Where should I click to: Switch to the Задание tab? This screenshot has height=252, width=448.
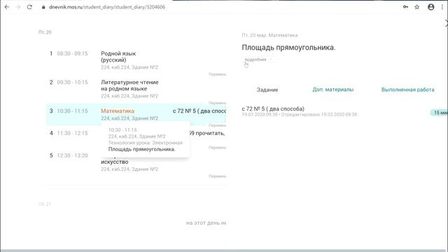coord(267,90)
